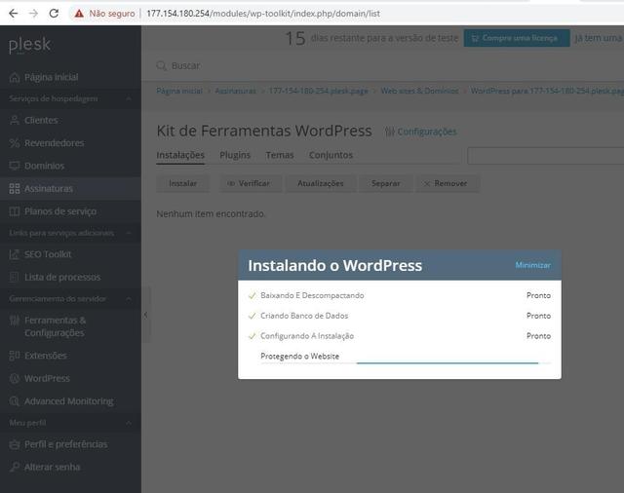Click the browser back arrow
This screenshot has width=624, height=493.
[x=13, y=13]
